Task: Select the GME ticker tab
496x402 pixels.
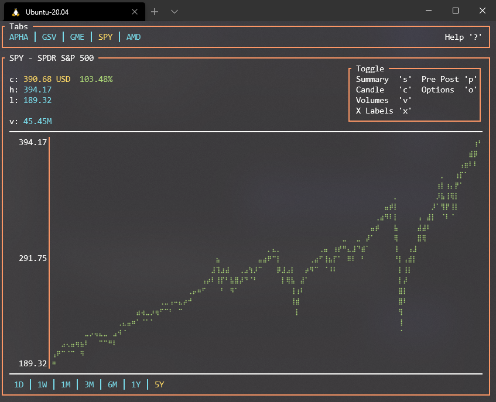Action: [x=77, y=37]
